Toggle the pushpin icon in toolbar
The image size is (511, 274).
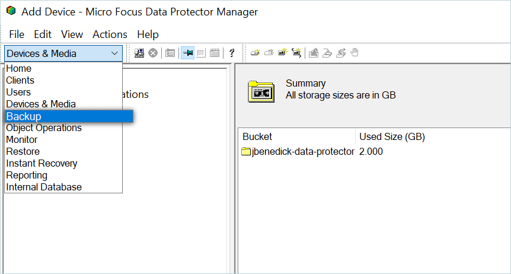coord(187,53)
